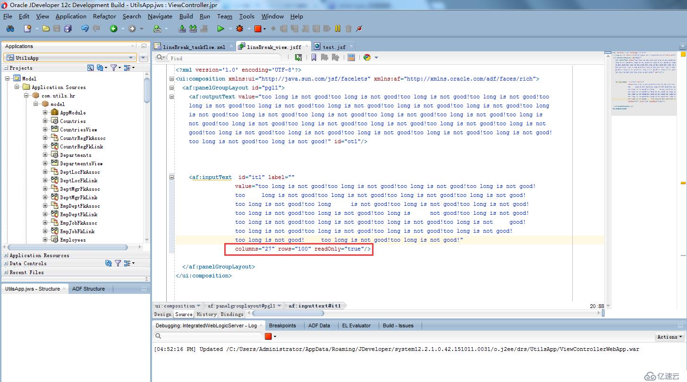Click the Rebuild project toolbar icon

coord(193,29)
